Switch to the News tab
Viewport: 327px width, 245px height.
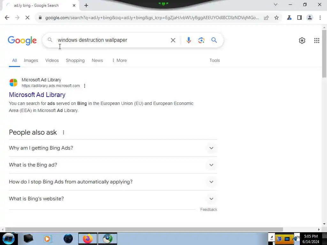(97, 60)
